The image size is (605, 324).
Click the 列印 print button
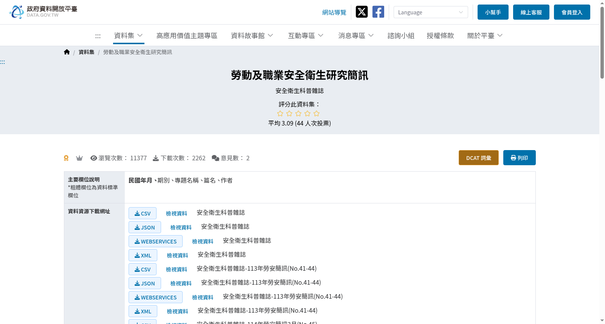pyautogui.click(x=520, y=158)
